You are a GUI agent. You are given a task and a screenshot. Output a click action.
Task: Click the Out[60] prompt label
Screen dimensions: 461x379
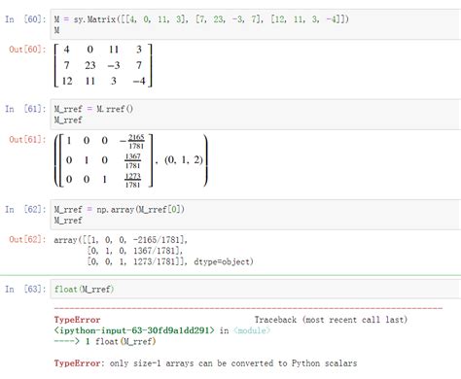coord(27,50)
